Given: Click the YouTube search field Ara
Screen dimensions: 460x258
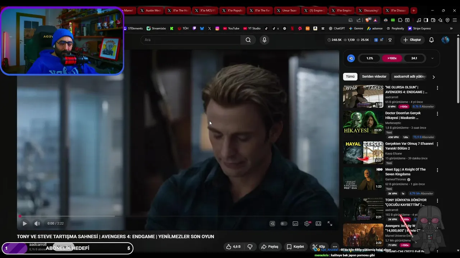Looking at the screenshot, I should 191,40.
